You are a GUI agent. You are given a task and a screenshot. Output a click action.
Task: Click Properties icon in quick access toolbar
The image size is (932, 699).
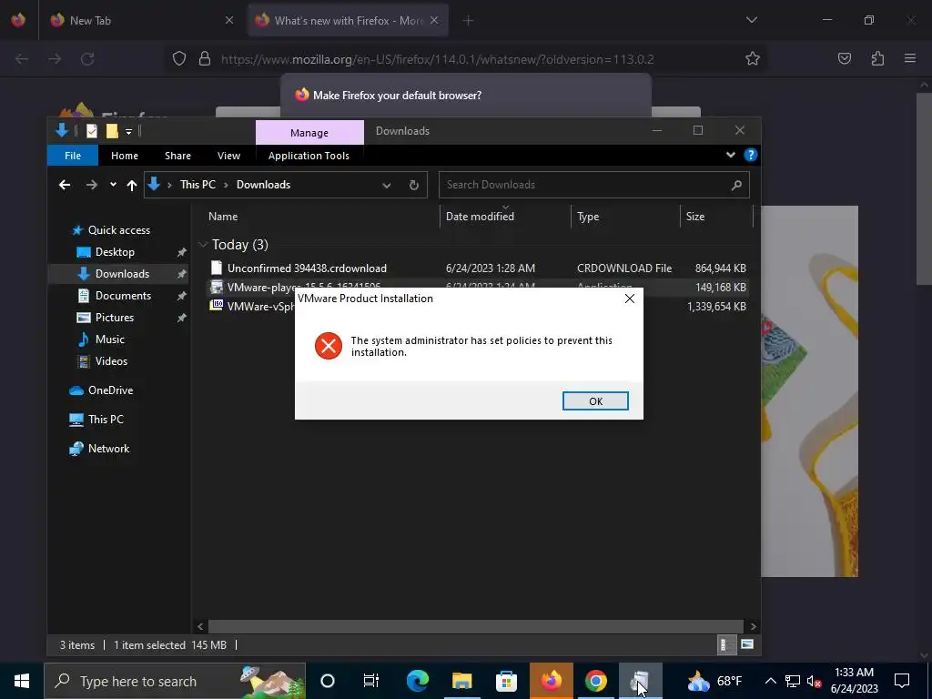(x=92, y=131)
